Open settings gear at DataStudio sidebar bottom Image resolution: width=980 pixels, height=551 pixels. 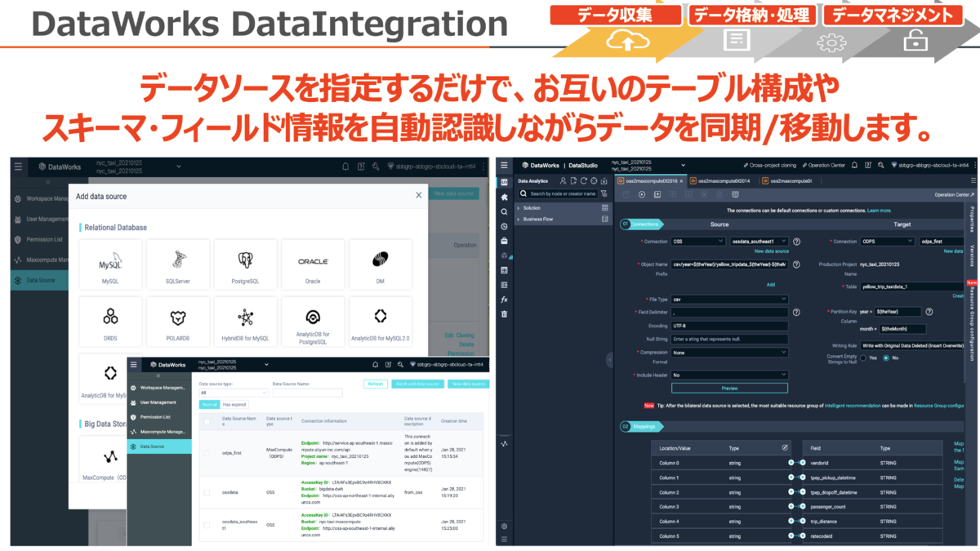[504, 527]
